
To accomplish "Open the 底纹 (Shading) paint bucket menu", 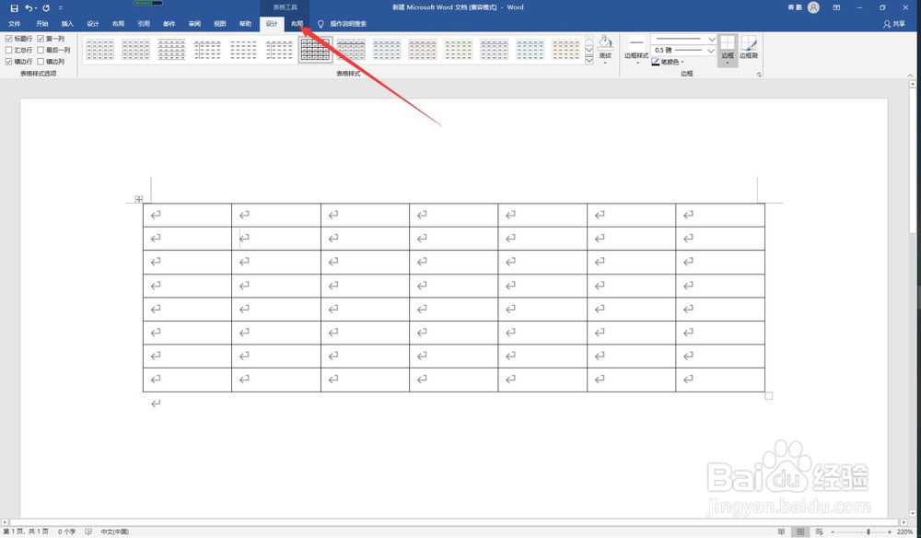I will 605,50.
